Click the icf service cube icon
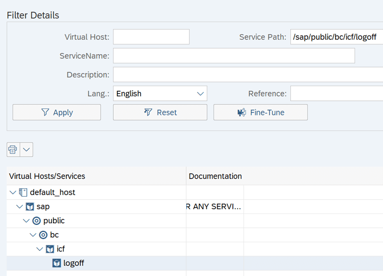This screenshot has width=383, height=276. coord(50,249)
